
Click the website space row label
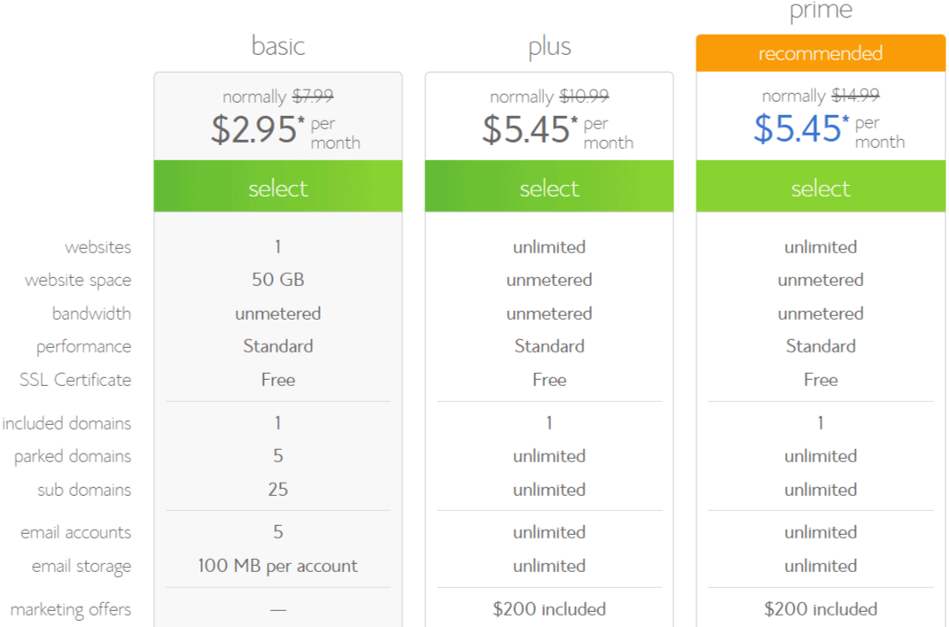[x=78, y=281]
